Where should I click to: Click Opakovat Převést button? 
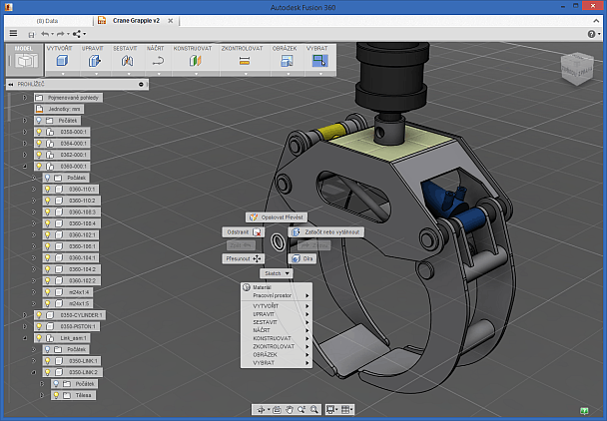pyautogui.click(x=277, y=217)
